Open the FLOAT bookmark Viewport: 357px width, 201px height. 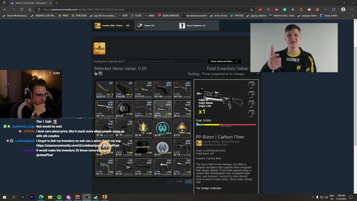tap(136, 16)
